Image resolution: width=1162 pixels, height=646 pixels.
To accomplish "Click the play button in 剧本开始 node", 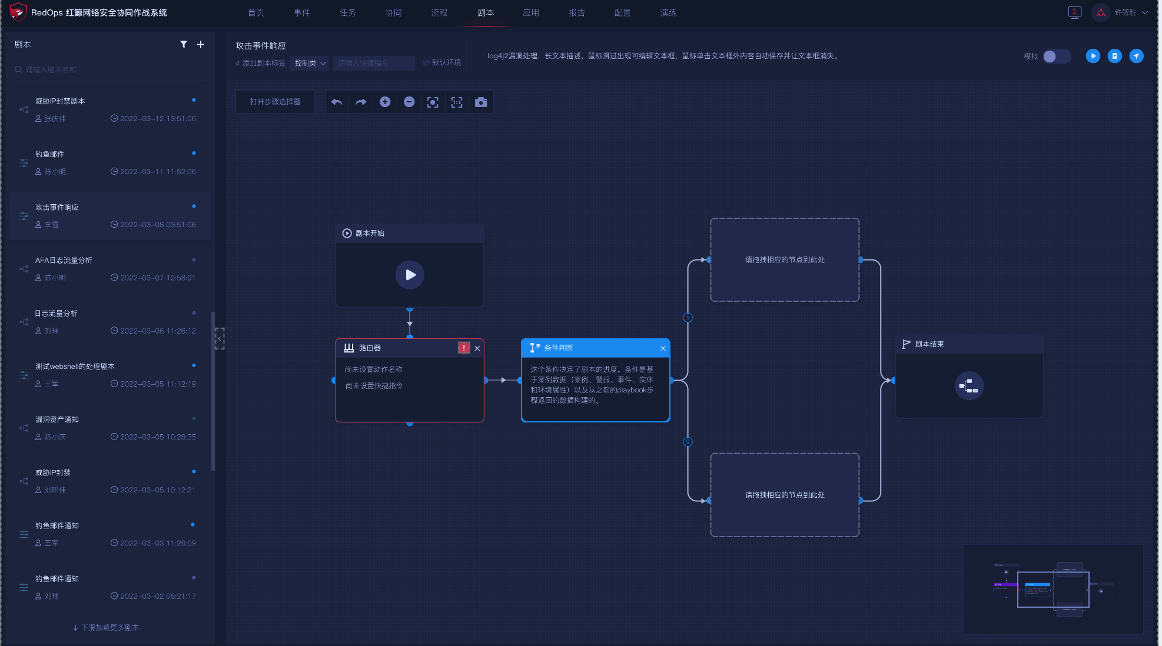I will tap(410, 275).
